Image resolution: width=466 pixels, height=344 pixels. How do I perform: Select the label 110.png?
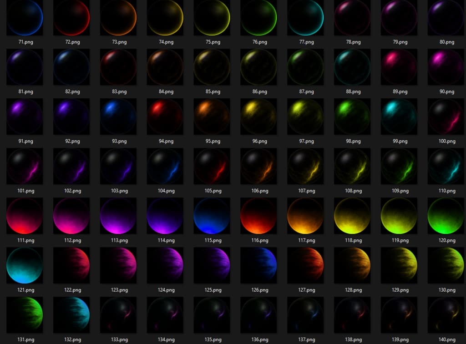[447, 191]
